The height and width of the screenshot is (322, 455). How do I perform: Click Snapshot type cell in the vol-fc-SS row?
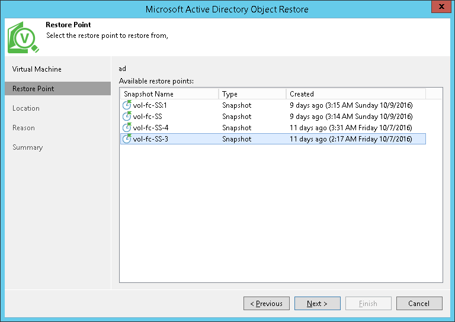tap(237, 116)
